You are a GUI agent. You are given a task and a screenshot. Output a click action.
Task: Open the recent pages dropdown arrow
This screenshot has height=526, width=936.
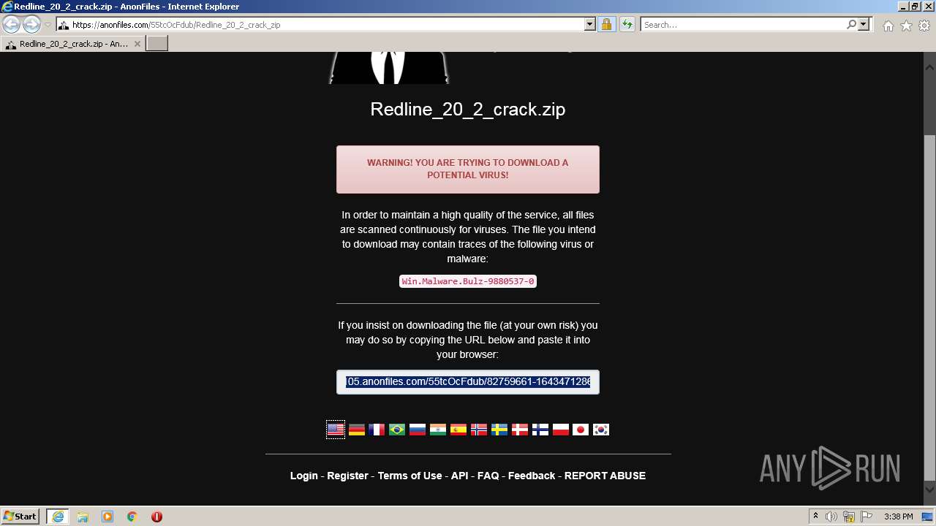click(48, 25)
